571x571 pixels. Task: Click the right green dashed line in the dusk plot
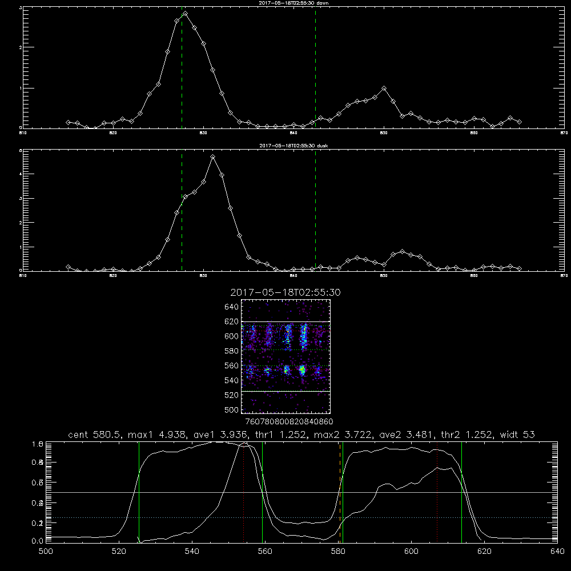click(315, 210)
